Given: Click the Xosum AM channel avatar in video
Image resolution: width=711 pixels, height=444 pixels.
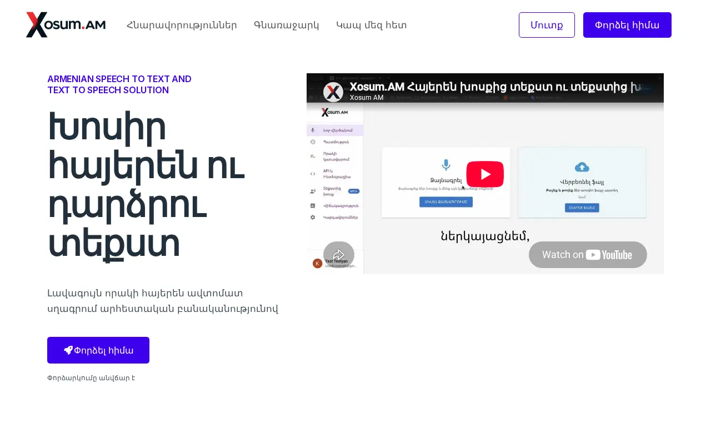Looking at the screenshot, I should coord(333,92).
